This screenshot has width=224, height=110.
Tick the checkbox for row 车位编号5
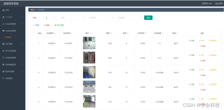point(34,87)
